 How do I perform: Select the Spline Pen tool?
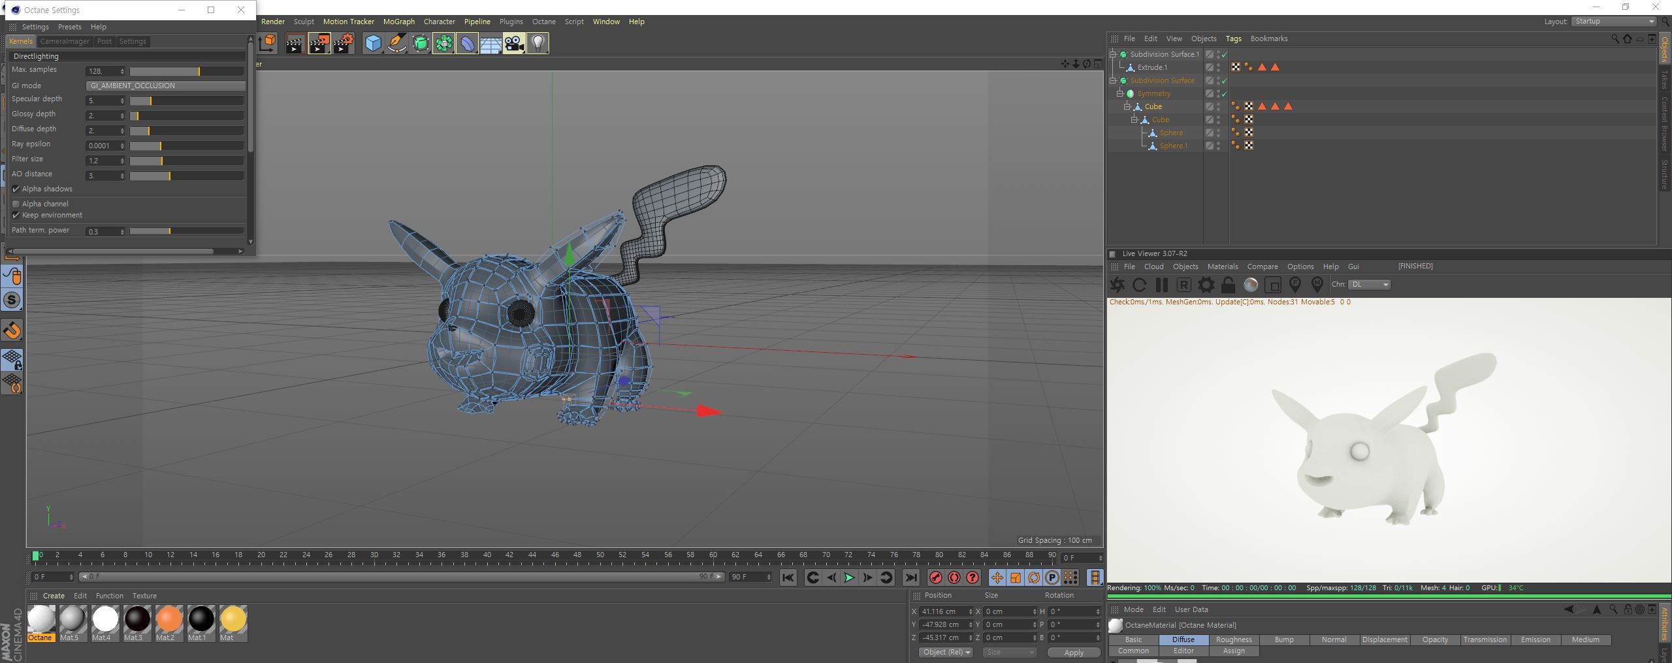[x=396, y=44]
